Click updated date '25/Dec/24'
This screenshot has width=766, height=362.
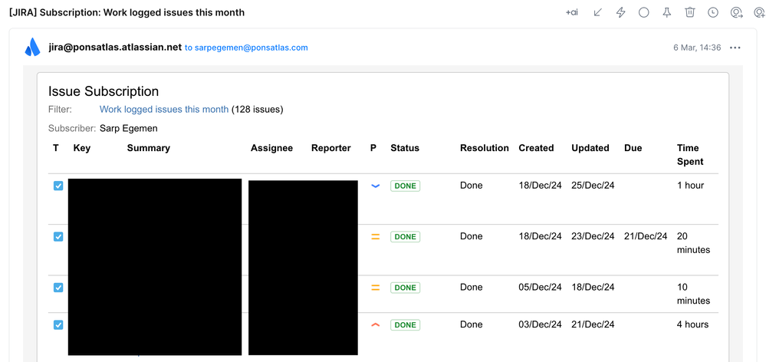click(593, 186)
